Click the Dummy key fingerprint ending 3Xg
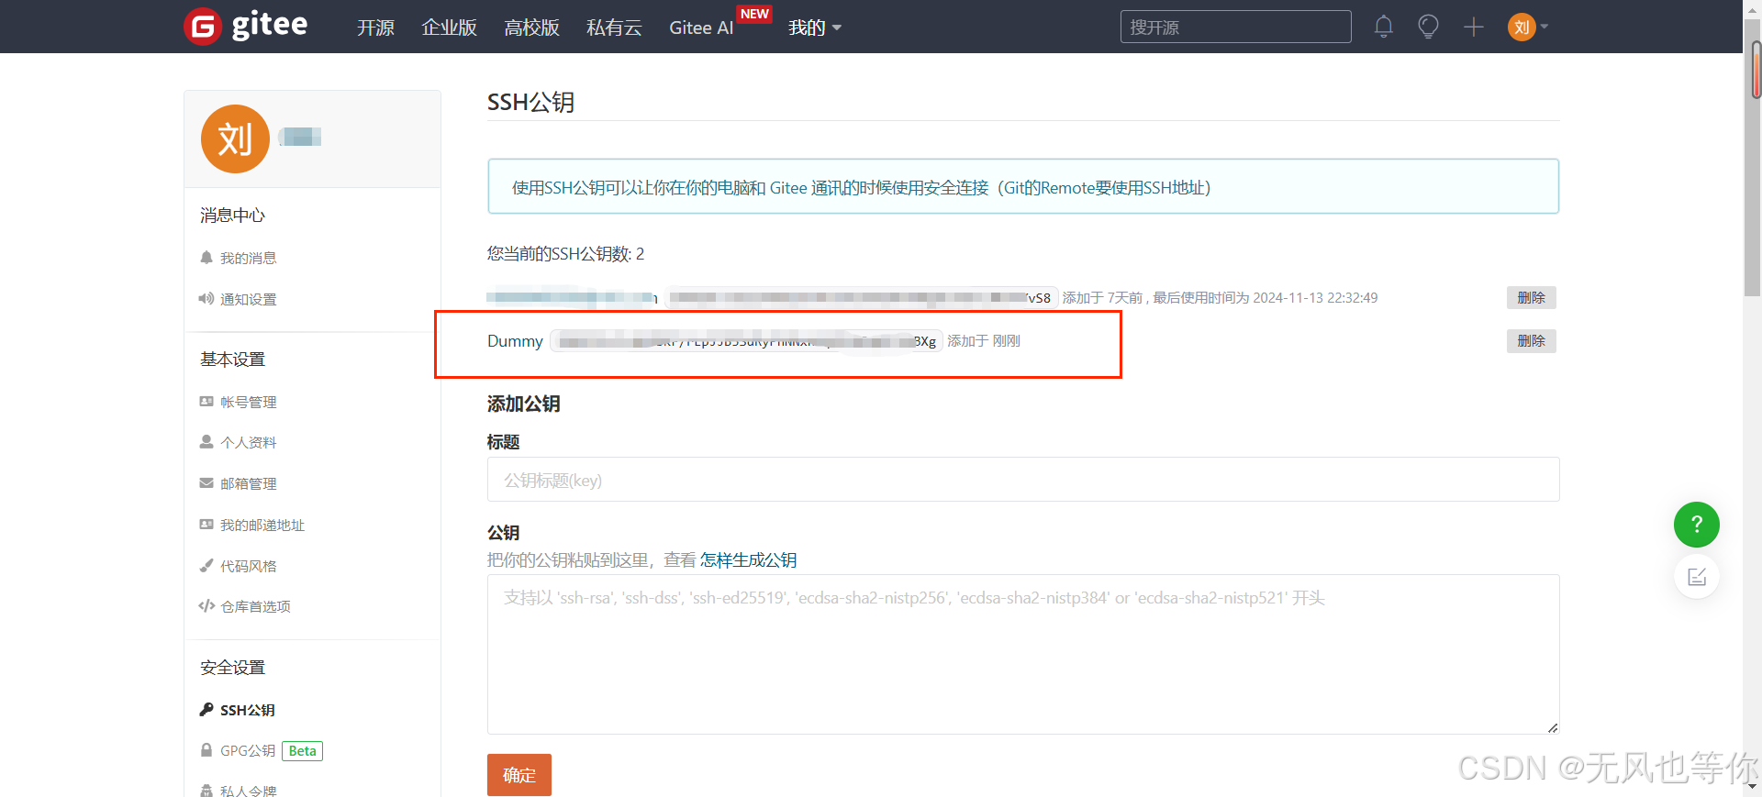The width and height of the screenshot is (1762, 797). pyautogui.click(x=746, y=341)
